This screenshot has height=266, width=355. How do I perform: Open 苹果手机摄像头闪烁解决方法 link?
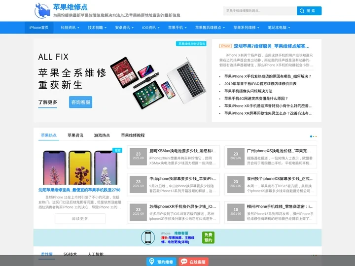[248, 91]
